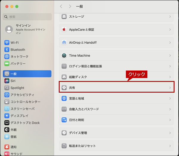Click the ネットワーク sidebar label
Viewport: 179px width, 156px height.
coord(19,57)
